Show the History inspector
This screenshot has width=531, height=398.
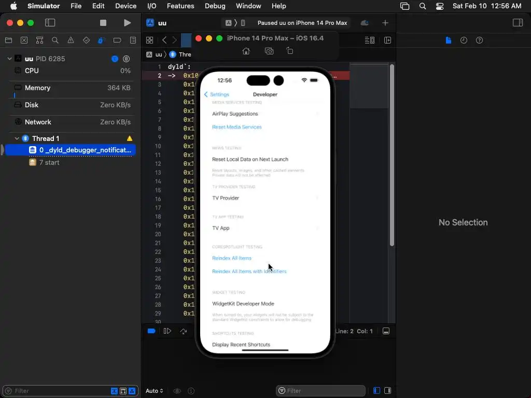(x=464, y=40)
